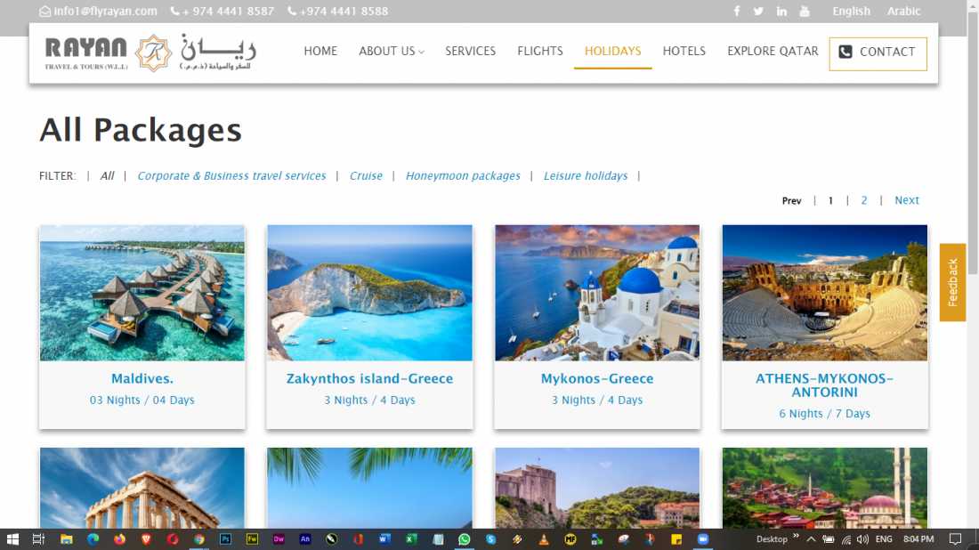Go to the HOME menu item
979x550 pixels.
tap(320, 52)
